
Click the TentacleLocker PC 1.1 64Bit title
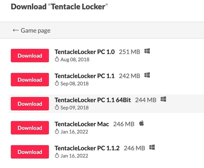(x=93, y=100)
